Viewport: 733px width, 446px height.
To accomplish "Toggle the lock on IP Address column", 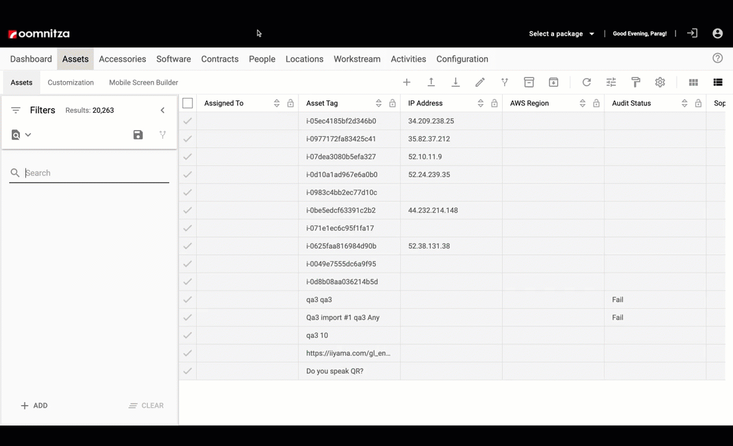I will tap(494, 103).
